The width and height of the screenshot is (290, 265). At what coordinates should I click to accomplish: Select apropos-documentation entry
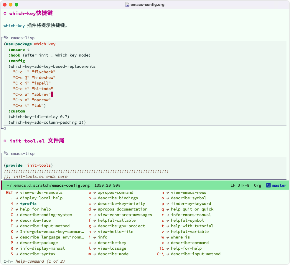(x=123, y=209)
